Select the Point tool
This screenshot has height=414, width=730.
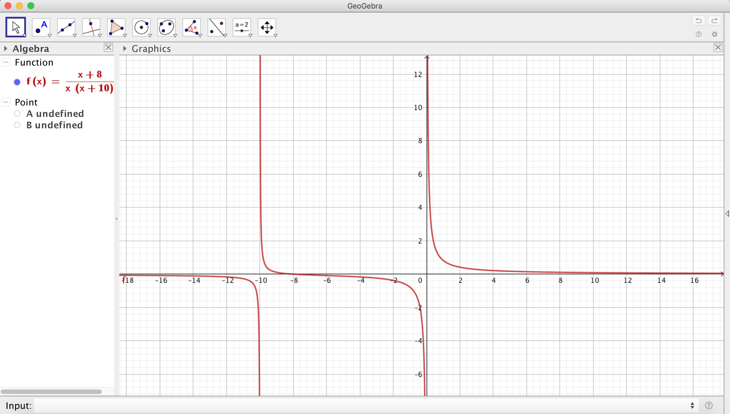coord(41,27)
